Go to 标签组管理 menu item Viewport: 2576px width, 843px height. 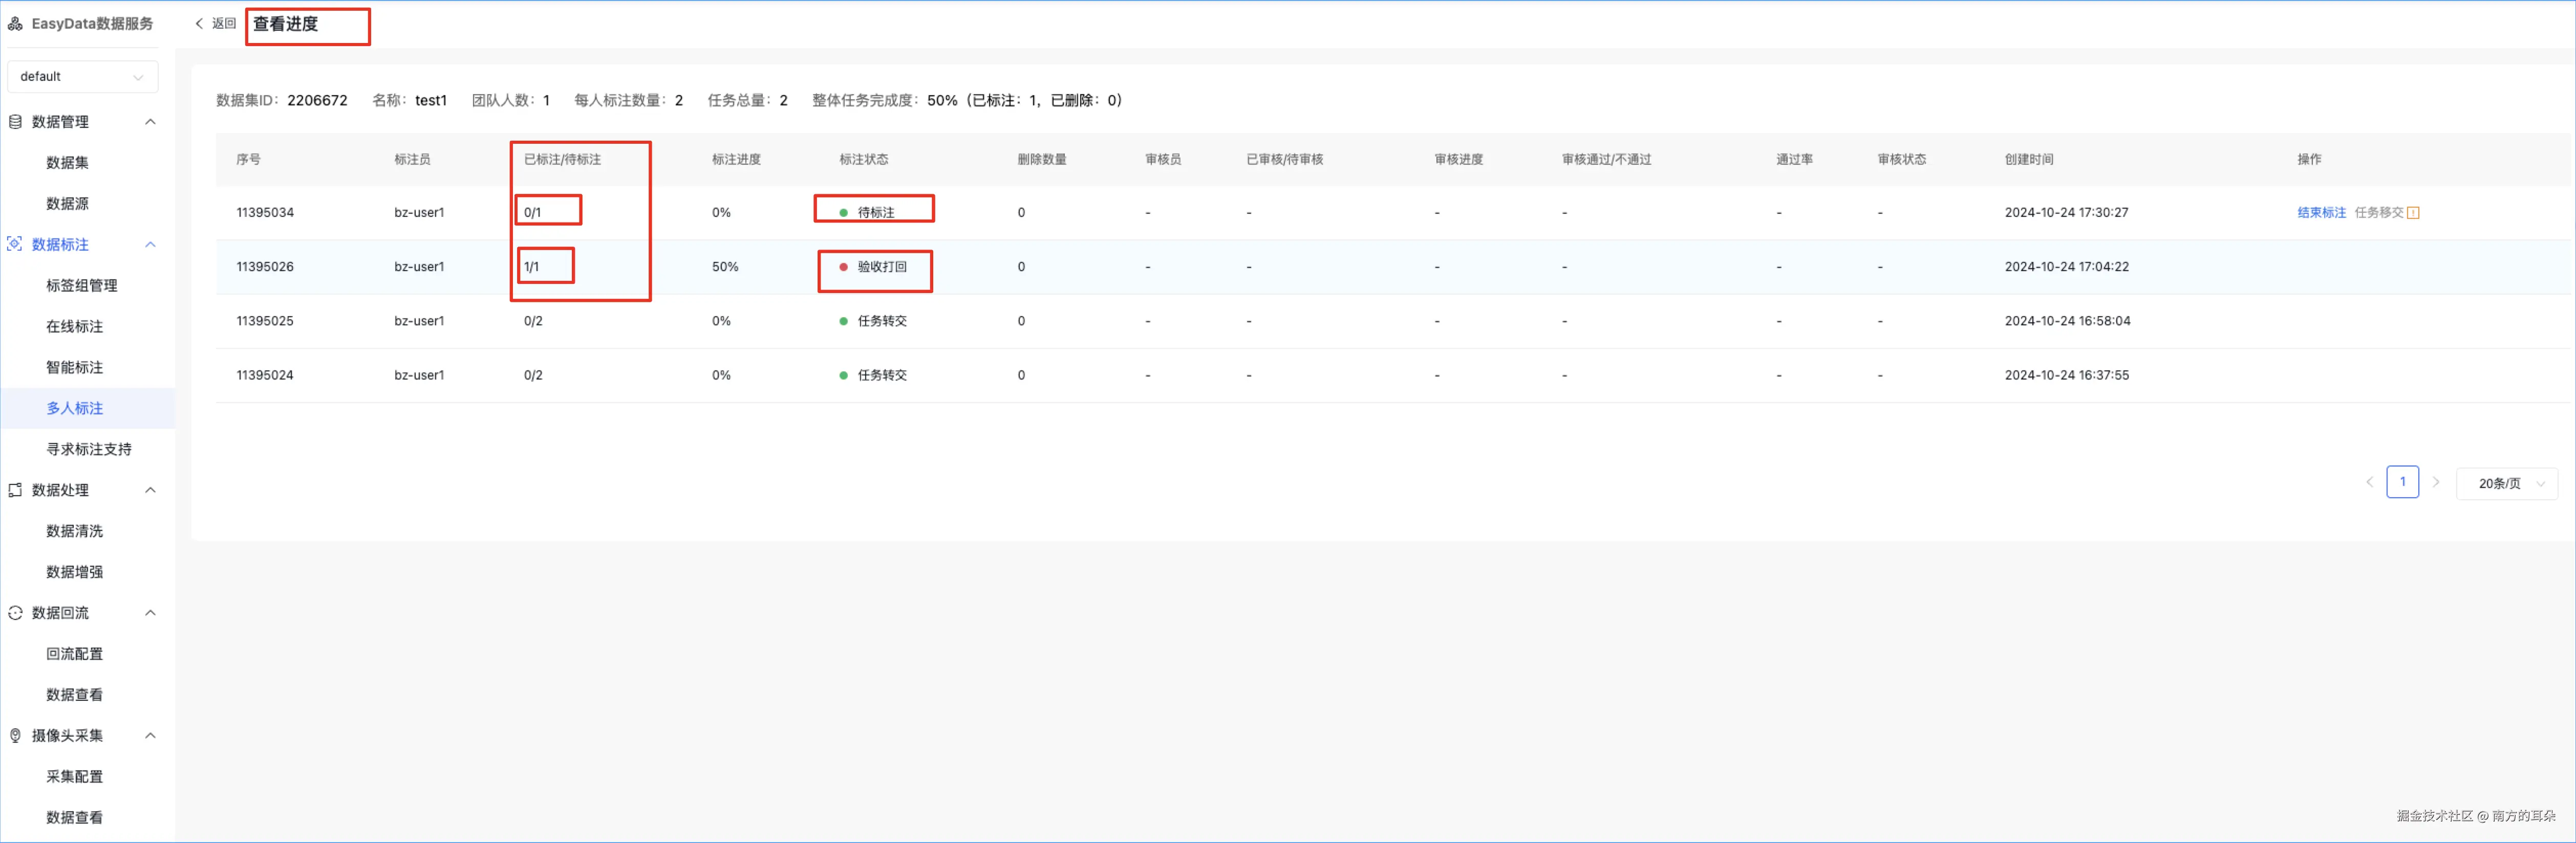click(x=82, y=285)
